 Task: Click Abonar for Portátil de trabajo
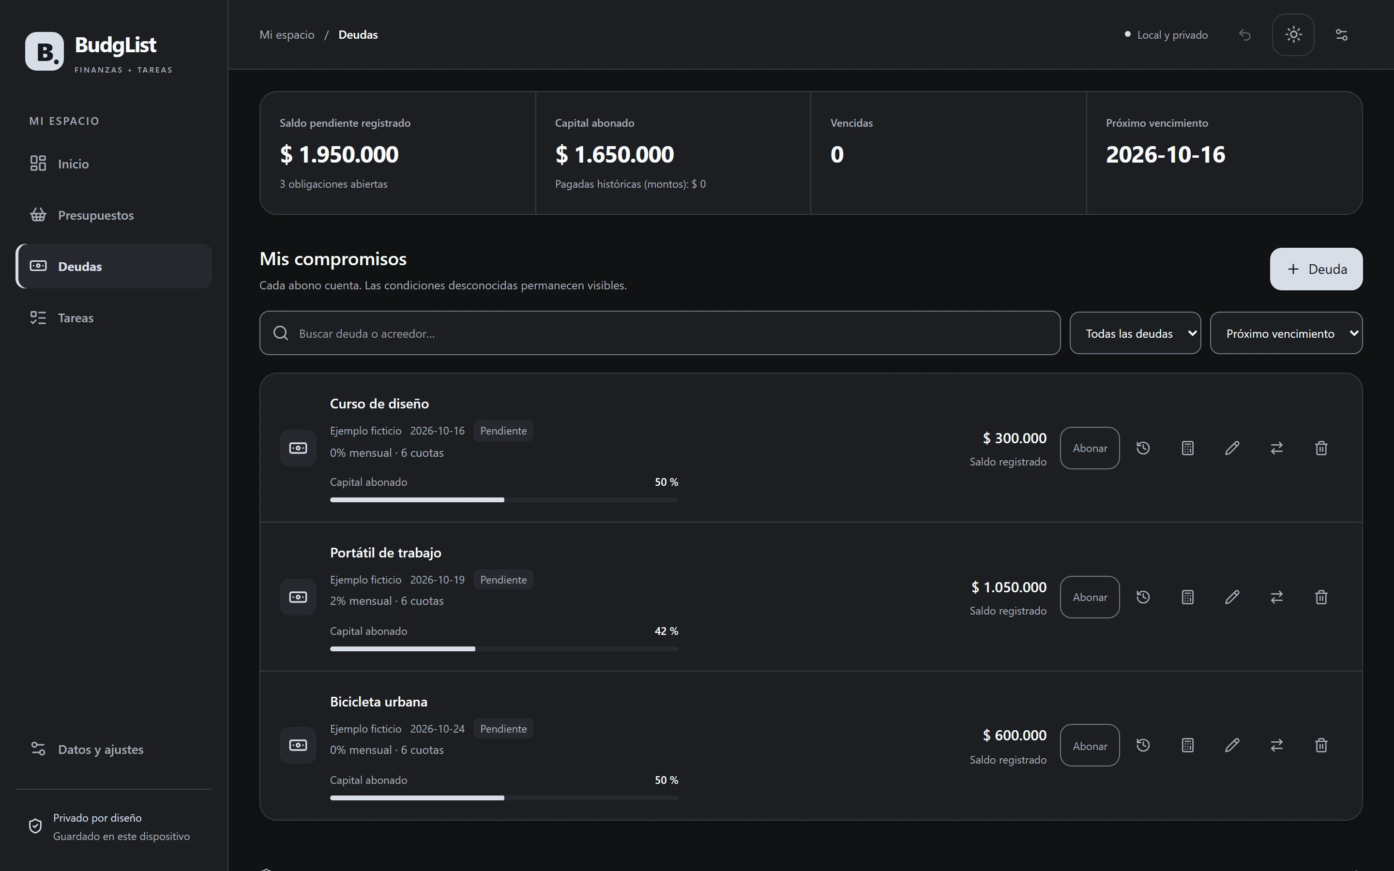(1089, 597)
